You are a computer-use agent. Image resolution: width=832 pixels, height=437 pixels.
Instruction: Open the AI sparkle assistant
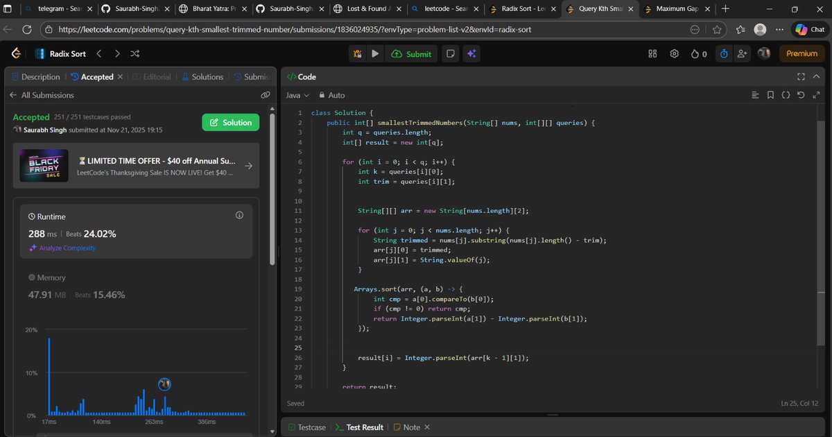[x=471, y=53]
